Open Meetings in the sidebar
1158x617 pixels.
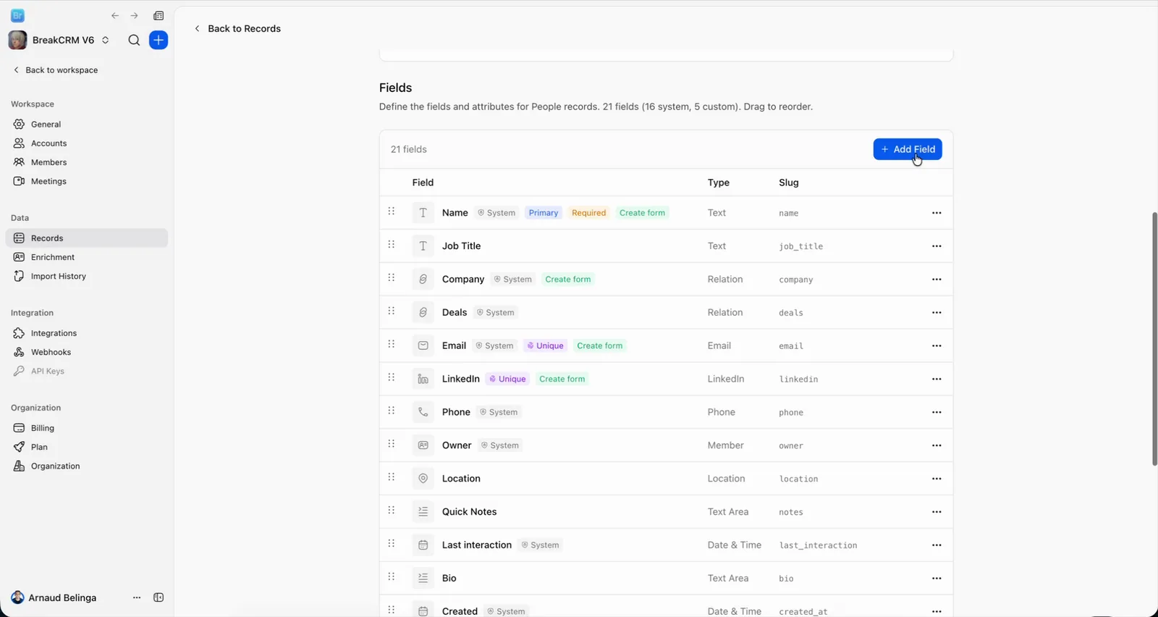coord(86,181)
